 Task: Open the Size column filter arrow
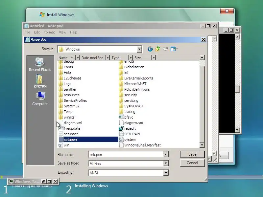[154, 58]
